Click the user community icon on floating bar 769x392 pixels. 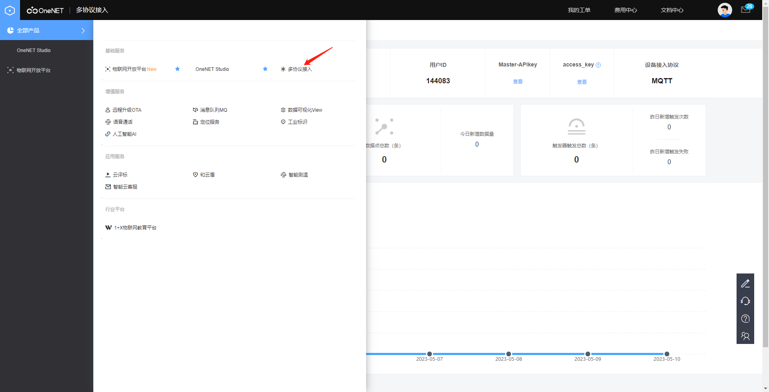(745, 336)
